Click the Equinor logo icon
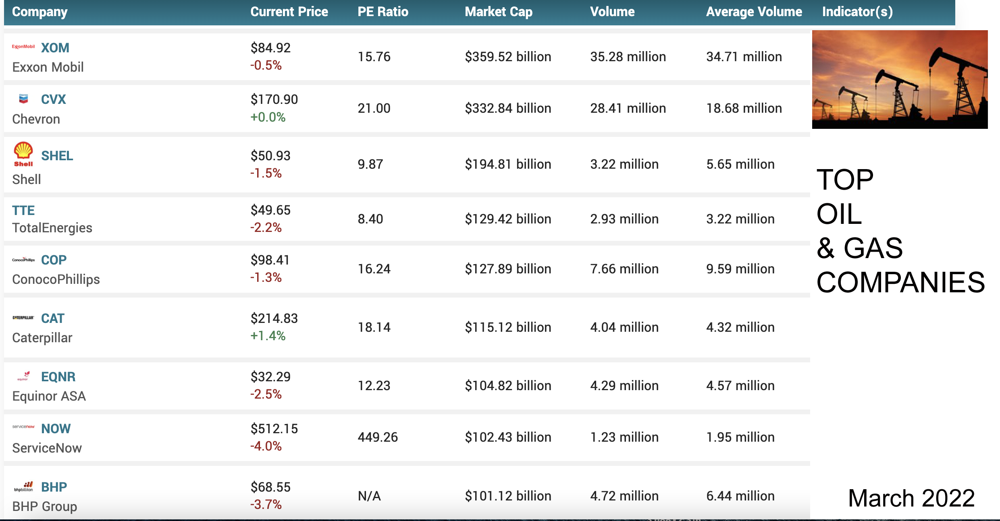This screenshot has height=521, width=1000. 24,376
